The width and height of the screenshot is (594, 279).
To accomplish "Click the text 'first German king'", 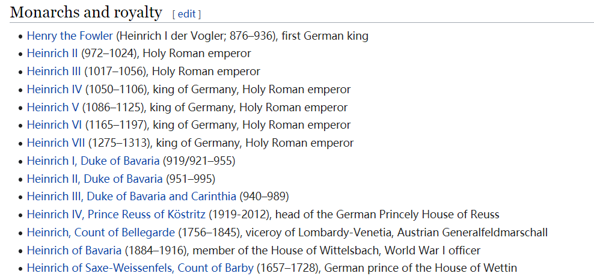I will (325, 36).
